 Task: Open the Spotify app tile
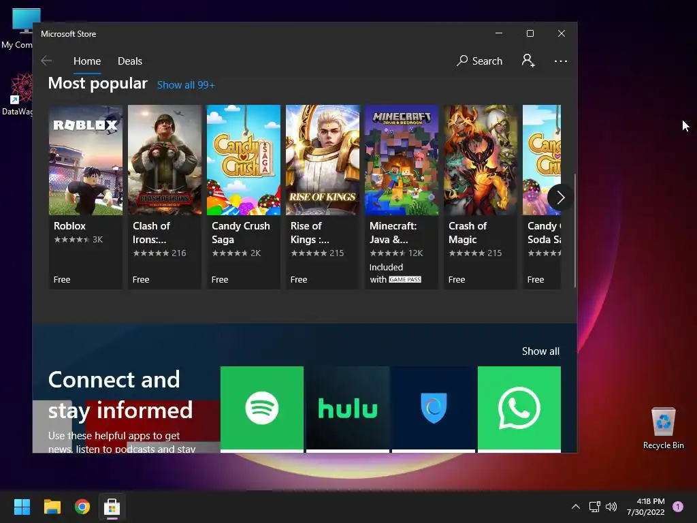click(x=262, y=409)
